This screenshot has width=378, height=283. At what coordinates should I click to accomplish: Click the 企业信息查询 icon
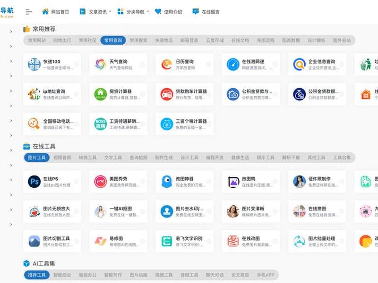(299, 64)
